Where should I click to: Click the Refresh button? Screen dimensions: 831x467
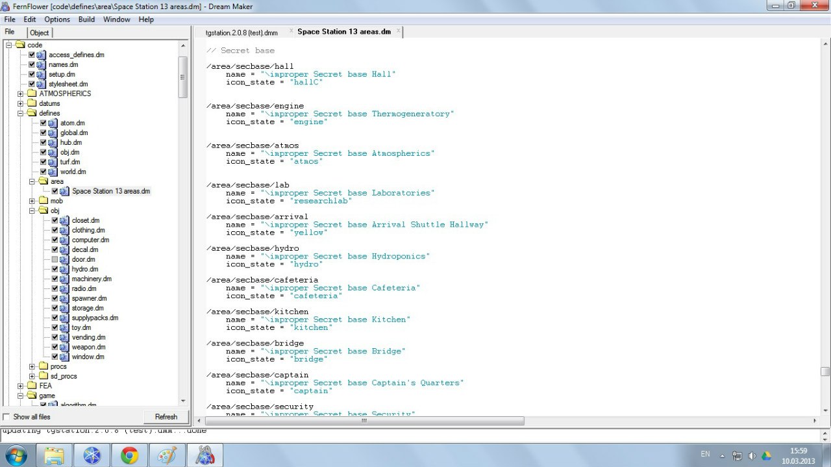166,417
